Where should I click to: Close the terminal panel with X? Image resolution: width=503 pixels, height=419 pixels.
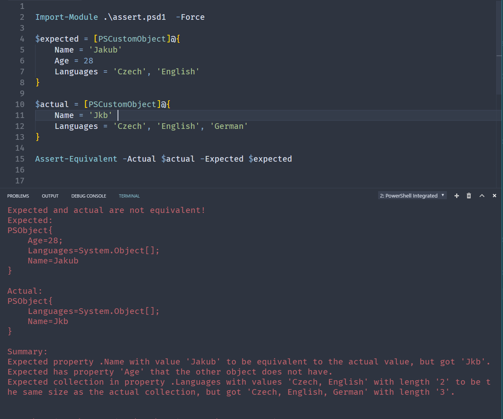(494, 196)
